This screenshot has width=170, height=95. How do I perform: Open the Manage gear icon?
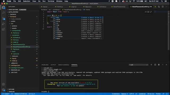(x=3, y=90)
